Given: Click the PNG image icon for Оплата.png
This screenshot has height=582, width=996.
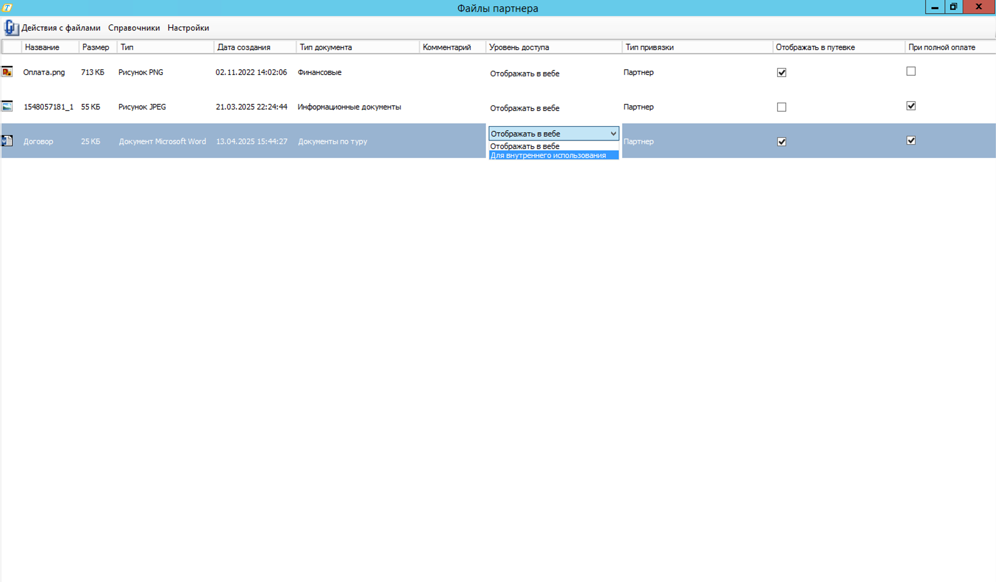Looking at the screenshot, I should tap(7, 72).
